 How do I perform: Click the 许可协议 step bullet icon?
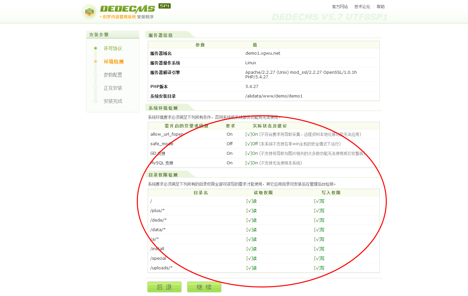click(95, 48)
